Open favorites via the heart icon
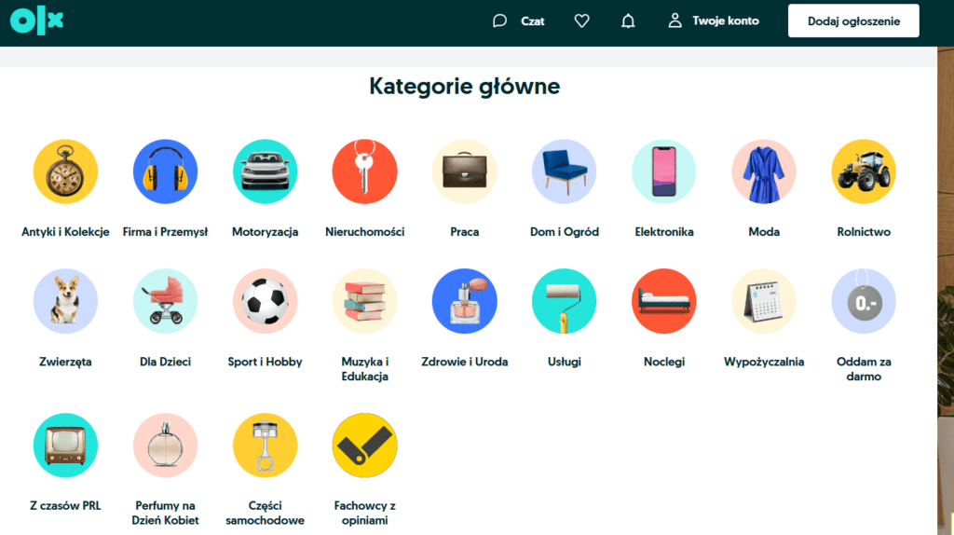This screenshot has height=535, width=954. [x=581, y=21]
